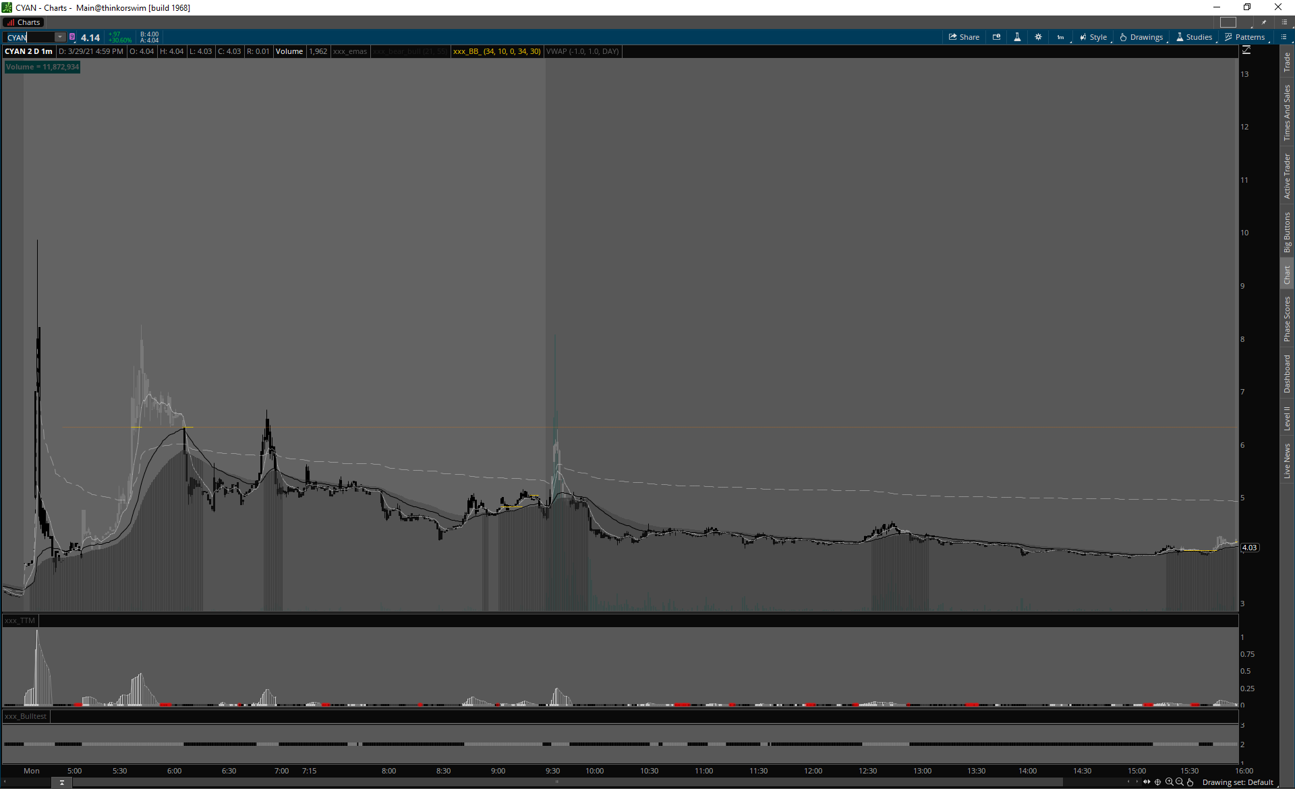Click the zoom in magnifier icon

(1169, 782)
